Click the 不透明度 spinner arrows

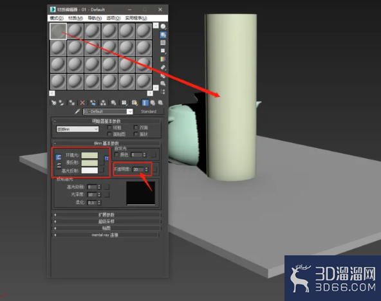[x=146, y=169]
